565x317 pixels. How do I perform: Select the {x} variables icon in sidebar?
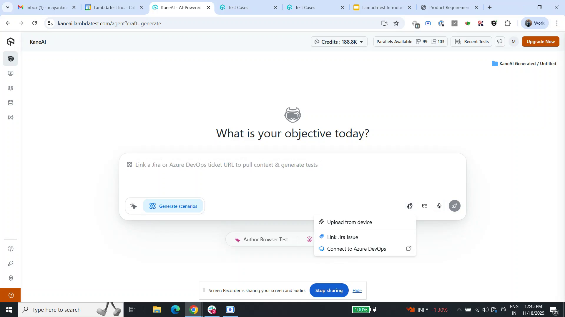pos(10,117)
